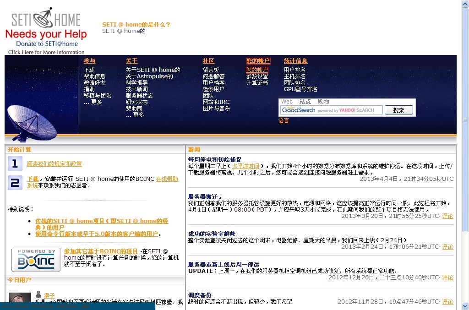Click 评论 link for 2013年2月24日 news
This screenshot has height=310, width=469.
(x=447, y=247)
